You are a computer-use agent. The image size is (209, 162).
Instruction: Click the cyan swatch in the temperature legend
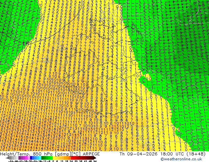coord(40,158)
